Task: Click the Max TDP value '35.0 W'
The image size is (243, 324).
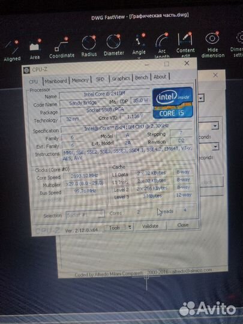Action: [x=140, y=100]
